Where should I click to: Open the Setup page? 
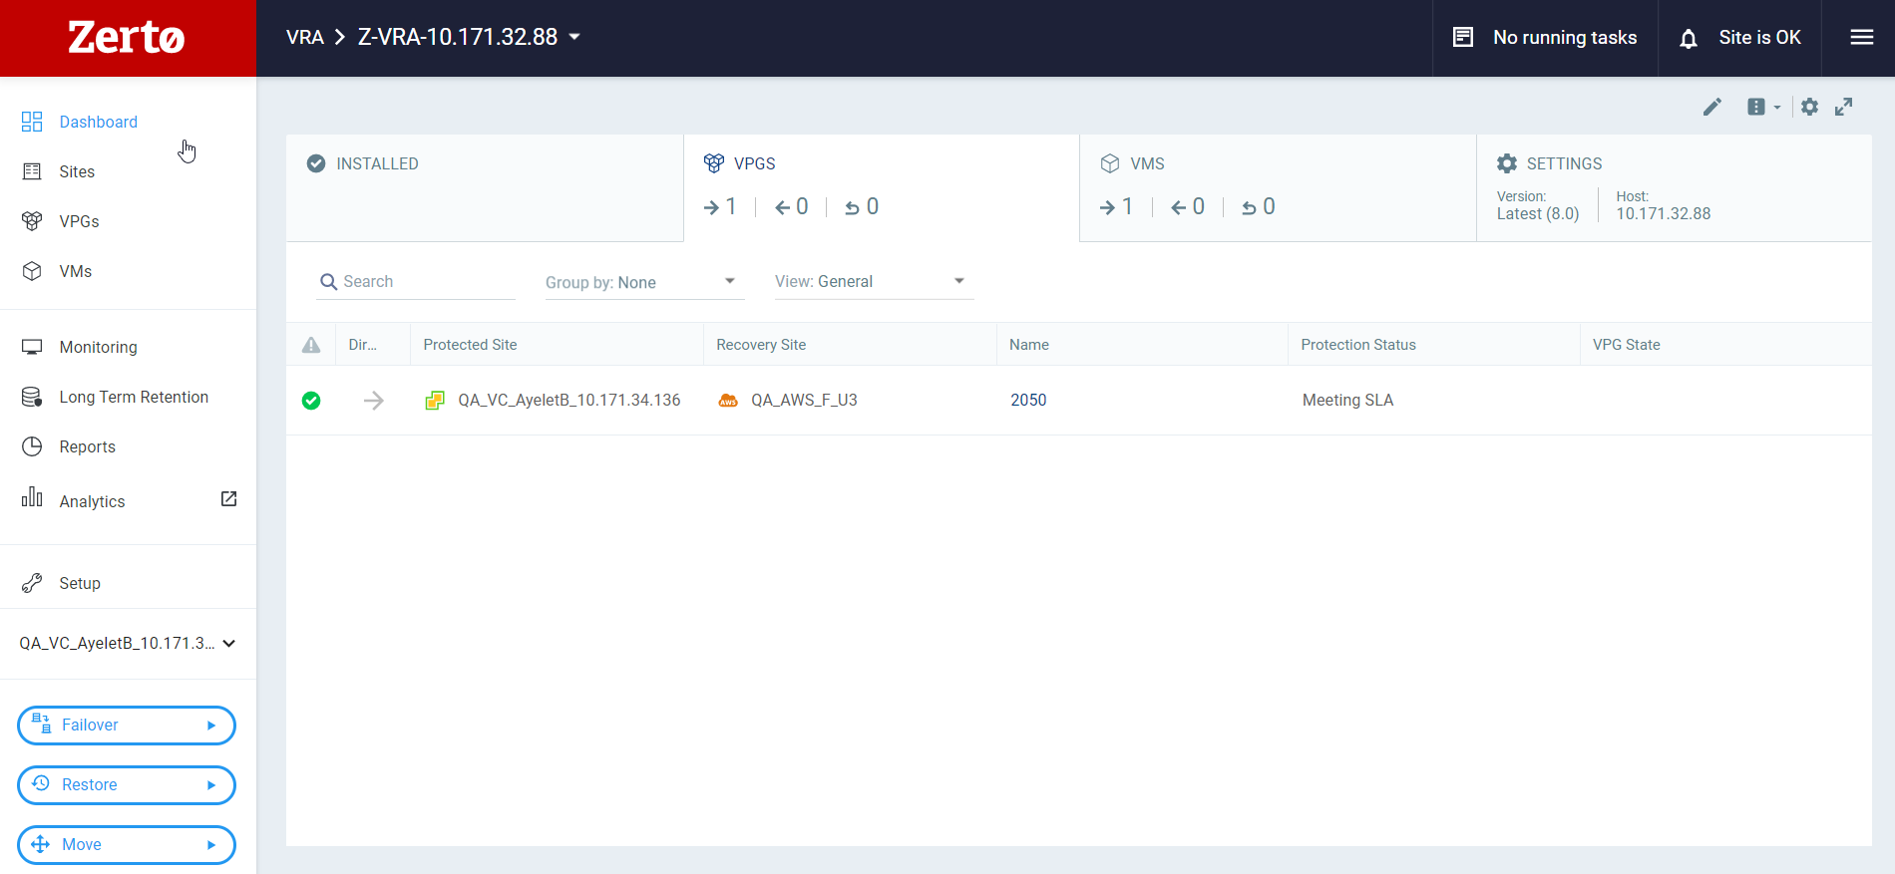click(x=80, y=583)
